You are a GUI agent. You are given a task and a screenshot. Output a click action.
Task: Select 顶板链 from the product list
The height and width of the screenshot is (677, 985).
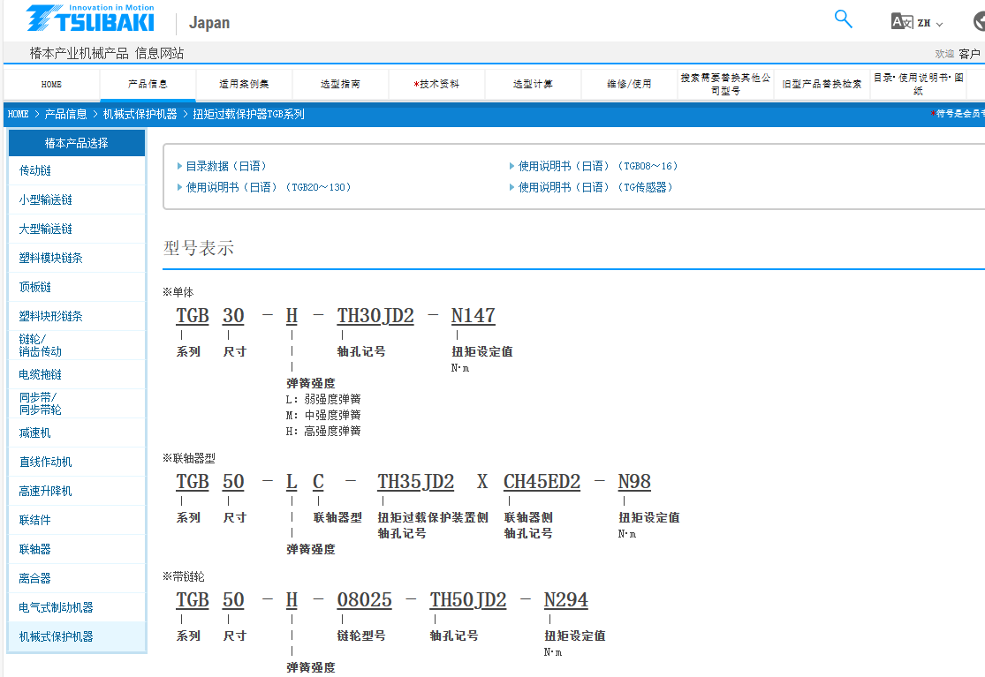34,286
